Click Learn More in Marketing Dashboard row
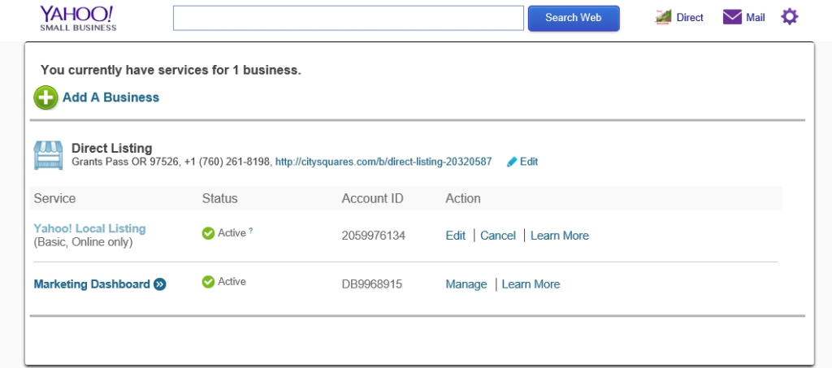832x368 pixels. pos(531,284)
